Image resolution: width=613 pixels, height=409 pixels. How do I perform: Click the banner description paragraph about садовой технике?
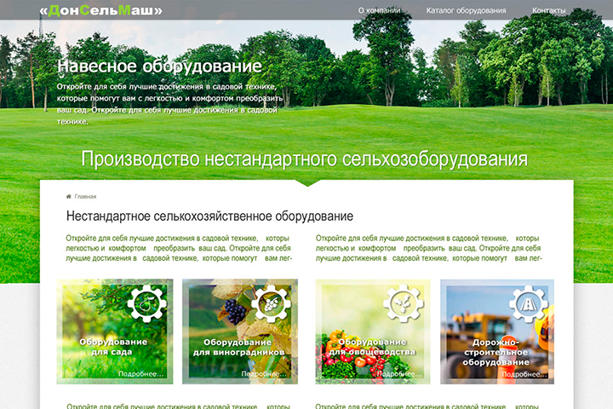coord(170,104)
